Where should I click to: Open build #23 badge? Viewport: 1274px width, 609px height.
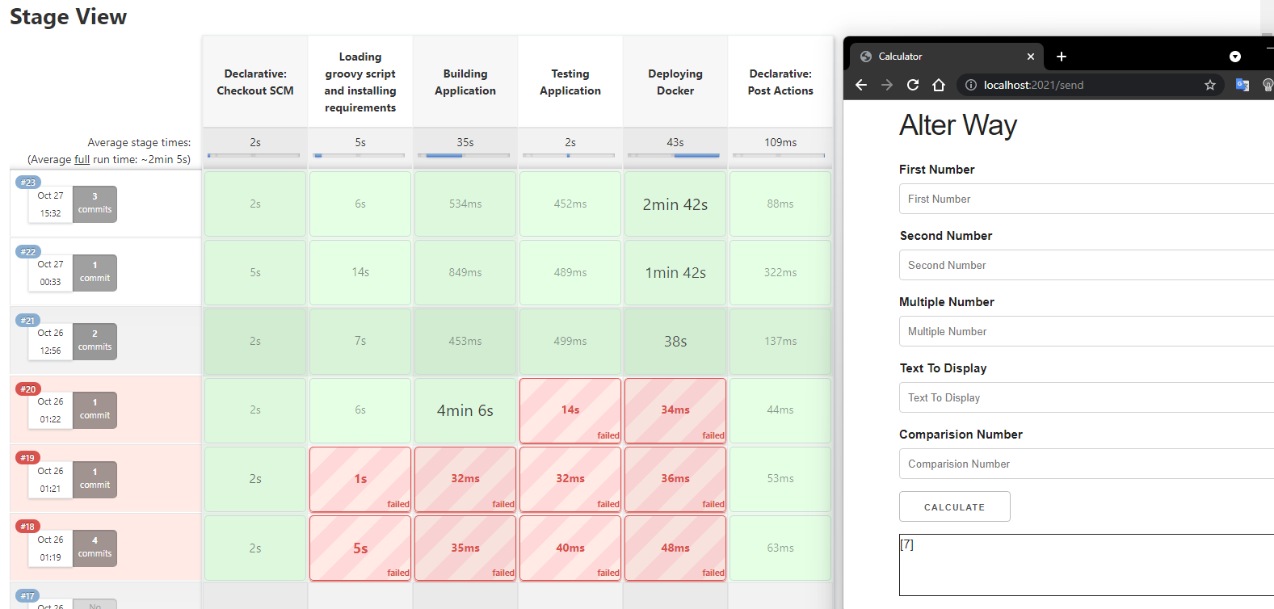pyautogui.click(x=28, y=183)
